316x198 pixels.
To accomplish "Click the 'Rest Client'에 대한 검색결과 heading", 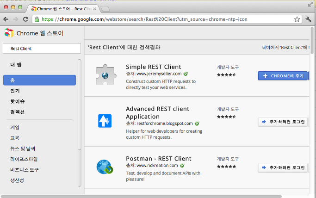I will 124,47.
